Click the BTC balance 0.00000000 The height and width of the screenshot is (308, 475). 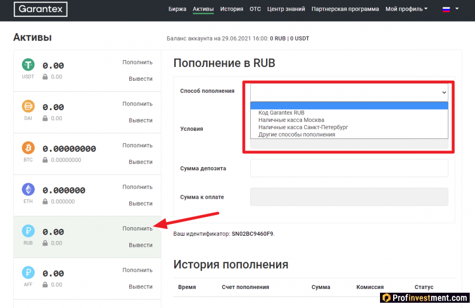point(69,149)
